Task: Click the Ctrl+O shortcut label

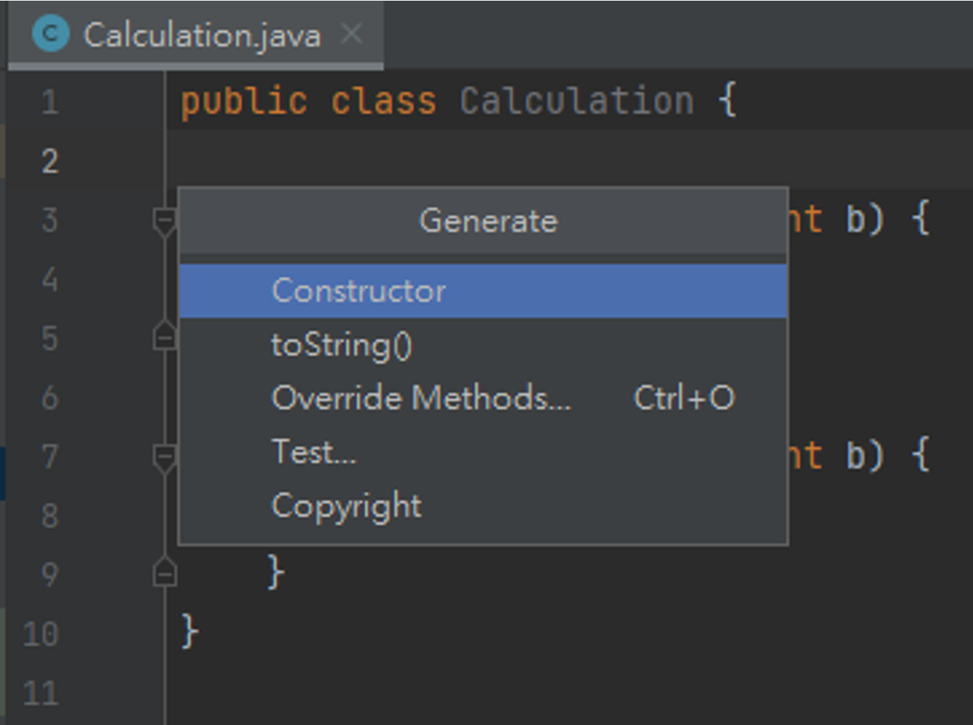Action: 684,398
